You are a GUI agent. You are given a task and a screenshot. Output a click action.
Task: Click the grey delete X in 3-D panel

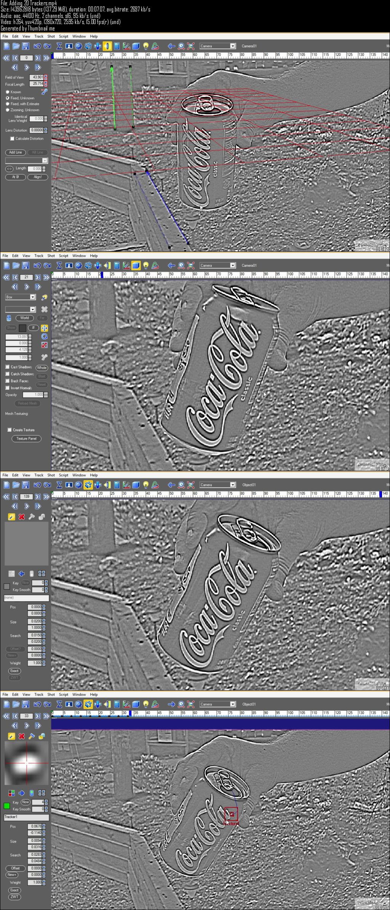45,309
